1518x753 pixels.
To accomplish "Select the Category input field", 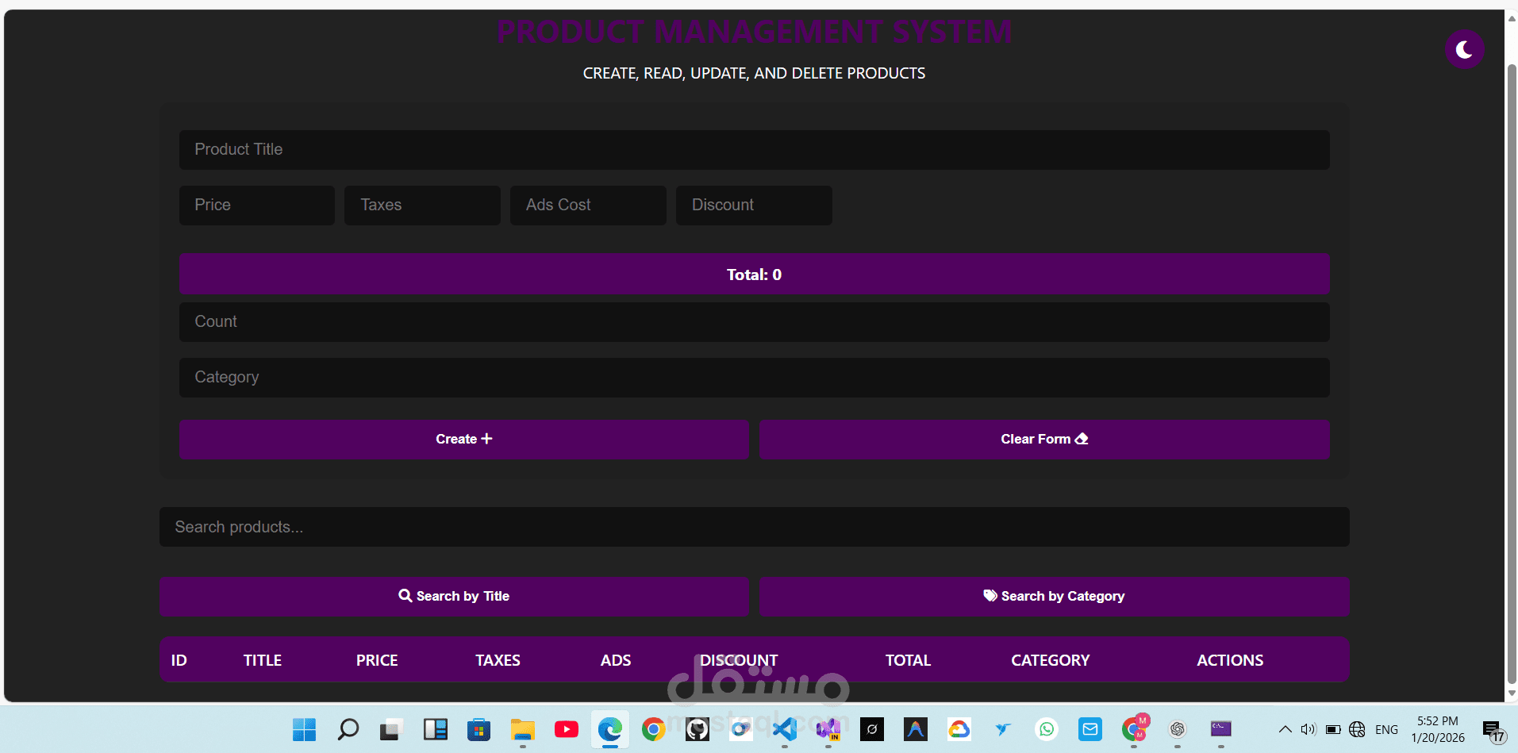I will 754,378.
